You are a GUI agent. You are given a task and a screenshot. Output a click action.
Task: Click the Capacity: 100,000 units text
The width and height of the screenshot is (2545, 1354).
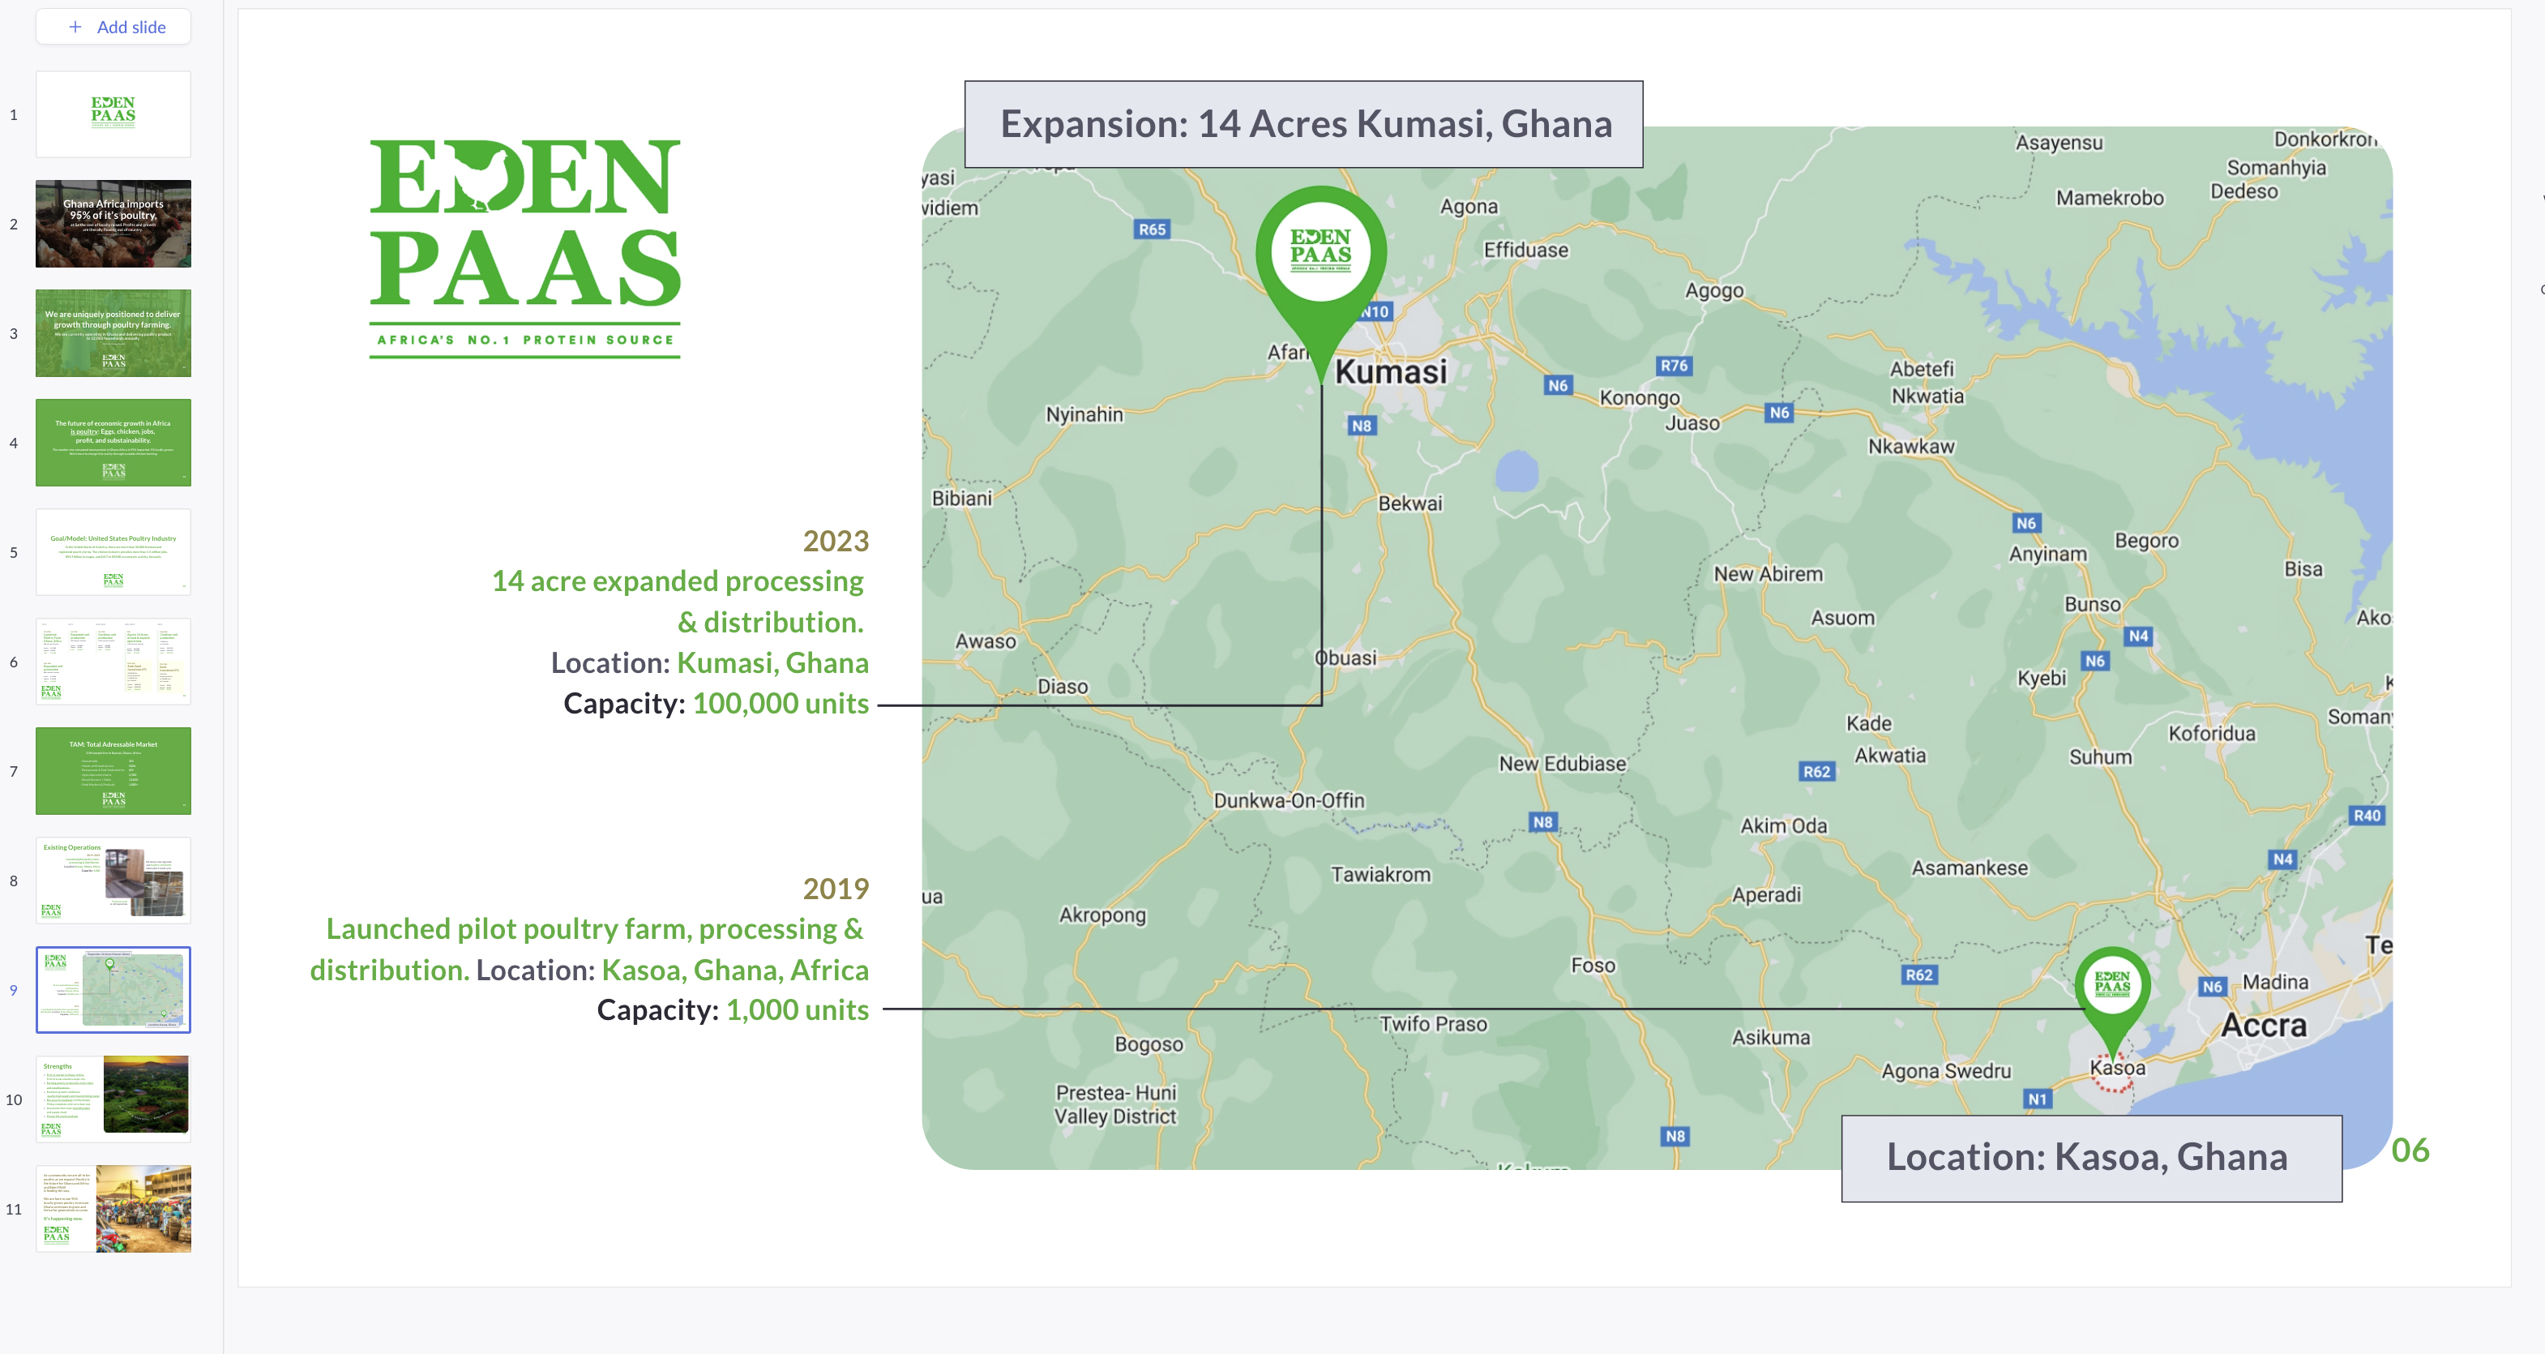coord(716,704)
